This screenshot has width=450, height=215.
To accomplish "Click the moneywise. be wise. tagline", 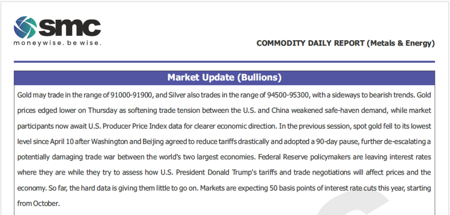I will [x=58, y=43].
